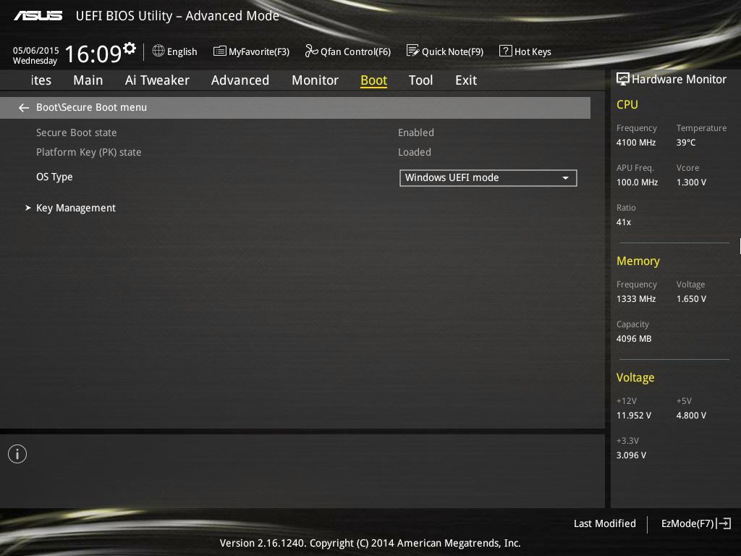Select the Boot tab

(x=374, y=80)
